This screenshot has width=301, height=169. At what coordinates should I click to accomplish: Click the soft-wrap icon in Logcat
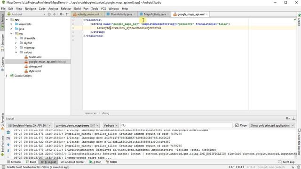point(8,138)
